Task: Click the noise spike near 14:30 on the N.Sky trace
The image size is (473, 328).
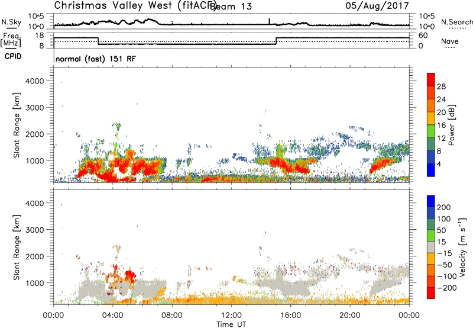Action: [x=269, y=21]
